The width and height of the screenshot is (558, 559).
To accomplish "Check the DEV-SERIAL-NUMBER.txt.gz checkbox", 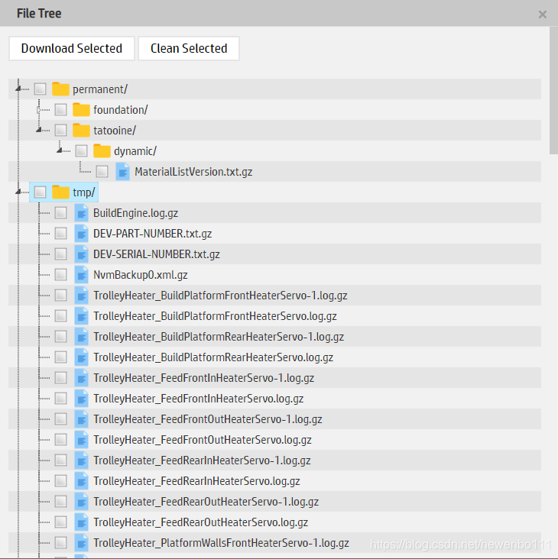I will pos(60,254).
